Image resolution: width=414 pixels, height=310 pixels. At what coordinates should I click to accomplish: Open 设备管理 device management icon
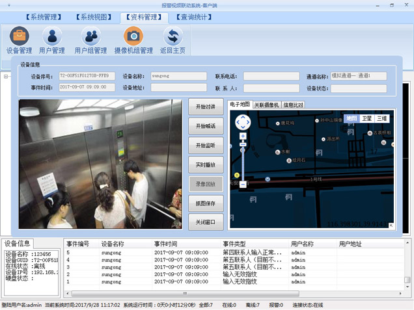(x=19, y=39)
